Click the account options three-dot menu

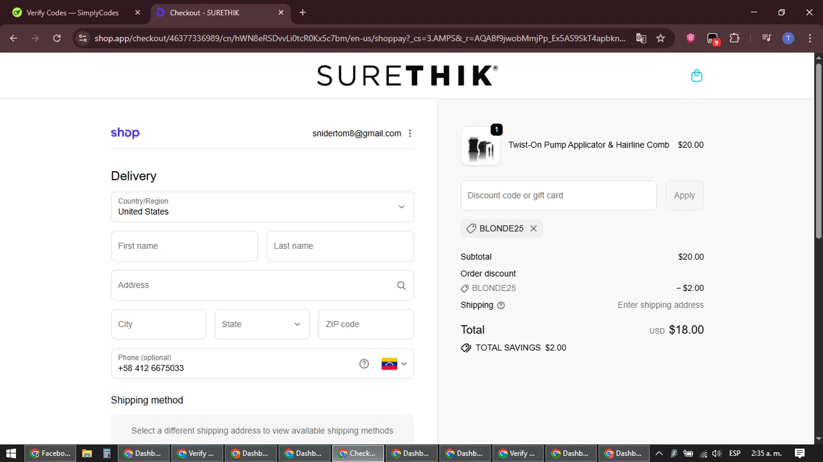pyautogui.click(x=410, y=133)
